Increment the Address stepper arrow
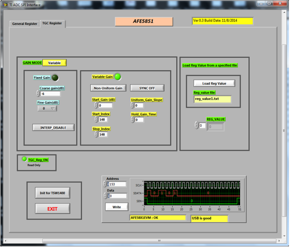 [104, 183]
